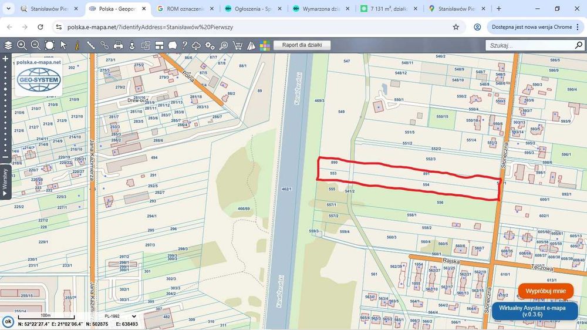Screen dimensions: 587x330
Task: Expand the tab search dropdown arrow
Action: tap(8, 9)
